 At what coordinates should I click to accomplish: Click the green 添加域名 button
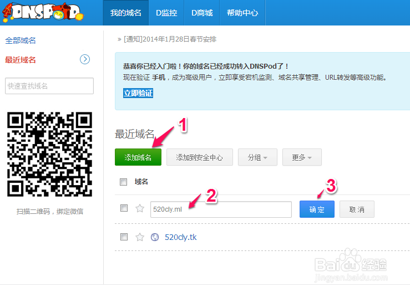click(138, 157)
